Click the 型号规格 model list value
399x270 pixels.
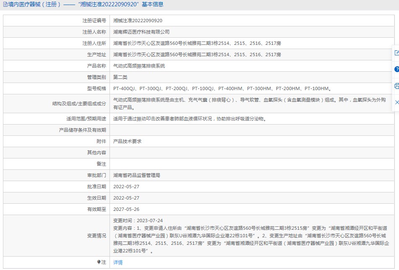click(222, 88)
